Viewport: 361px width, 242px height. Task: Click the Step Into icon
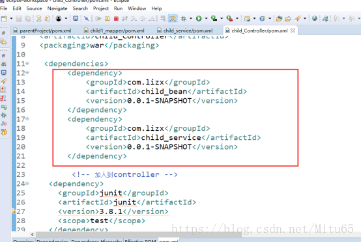point(134,19)
